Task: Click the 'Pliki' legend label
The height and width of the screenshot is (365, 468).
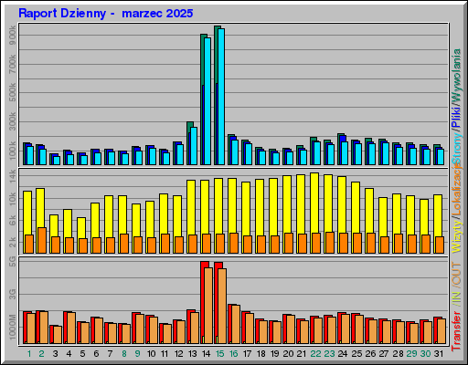Action: pos(457,117)
